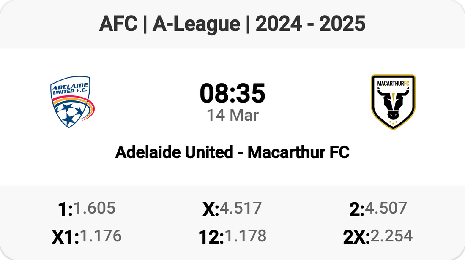
Task: Open Adelaide United team name in match title
Action: pyautogui.click(x=174, y=152)
